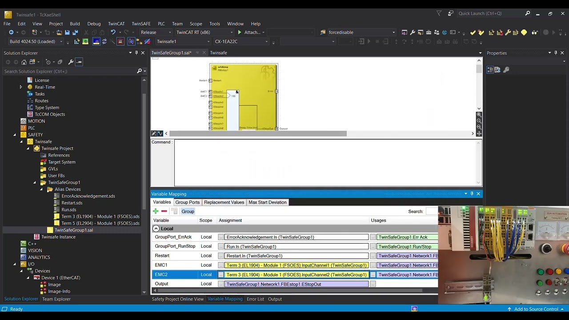Click the Save All toolbar icon

tap(75, 32)
